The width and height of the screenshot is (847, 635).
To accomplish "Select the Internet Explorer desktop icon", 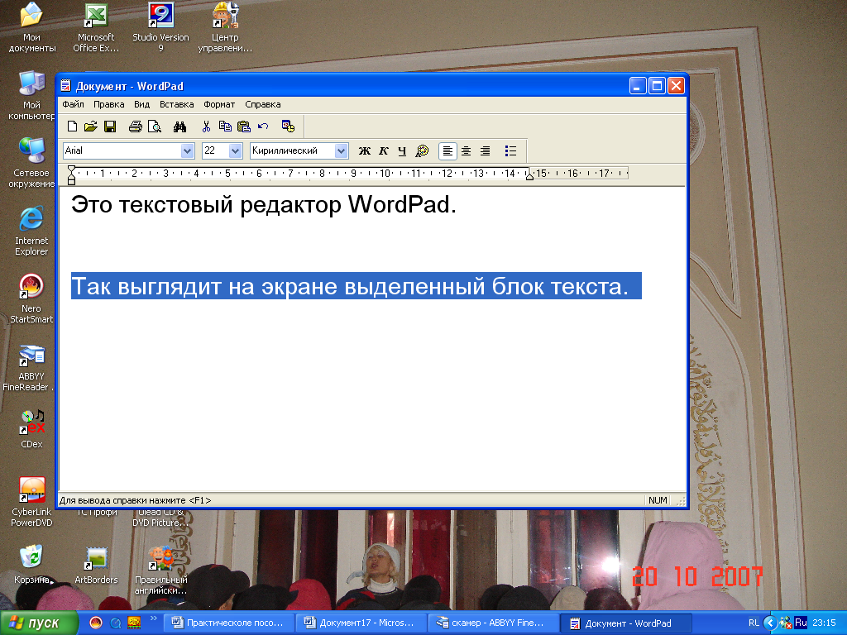I will coord(31,232).
